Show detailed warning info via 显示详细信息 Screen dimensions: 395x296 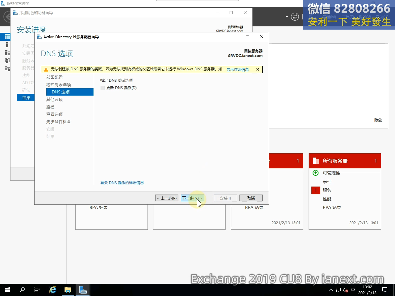238,69
